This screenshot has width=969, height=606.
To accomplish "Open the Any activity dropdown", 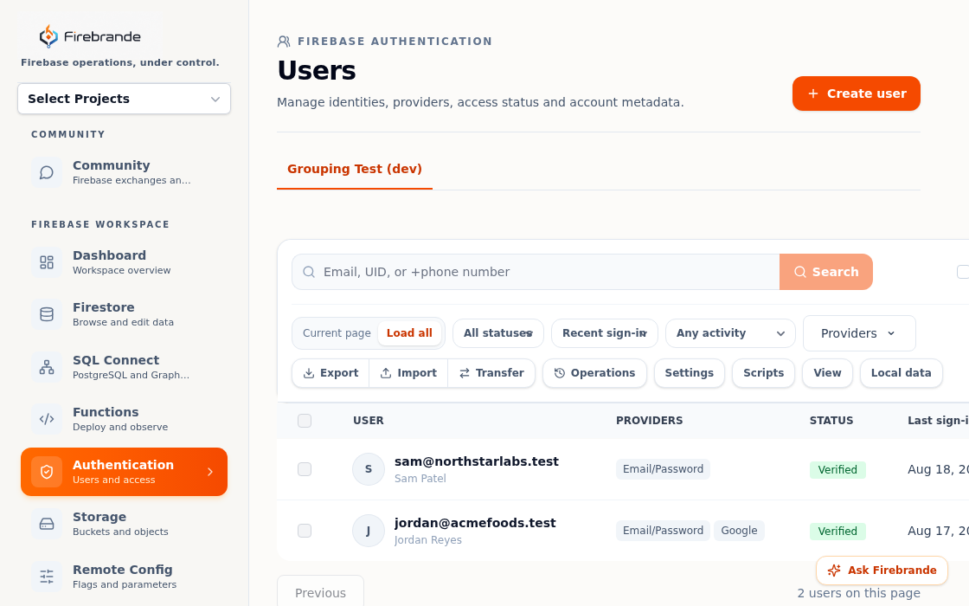I will click(x=730, y=333).
